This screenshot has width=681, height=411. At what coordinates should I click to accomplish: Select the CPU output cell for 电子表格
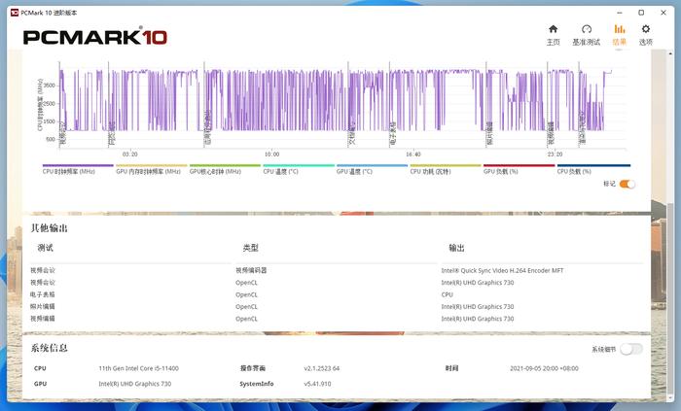[447, 294]
